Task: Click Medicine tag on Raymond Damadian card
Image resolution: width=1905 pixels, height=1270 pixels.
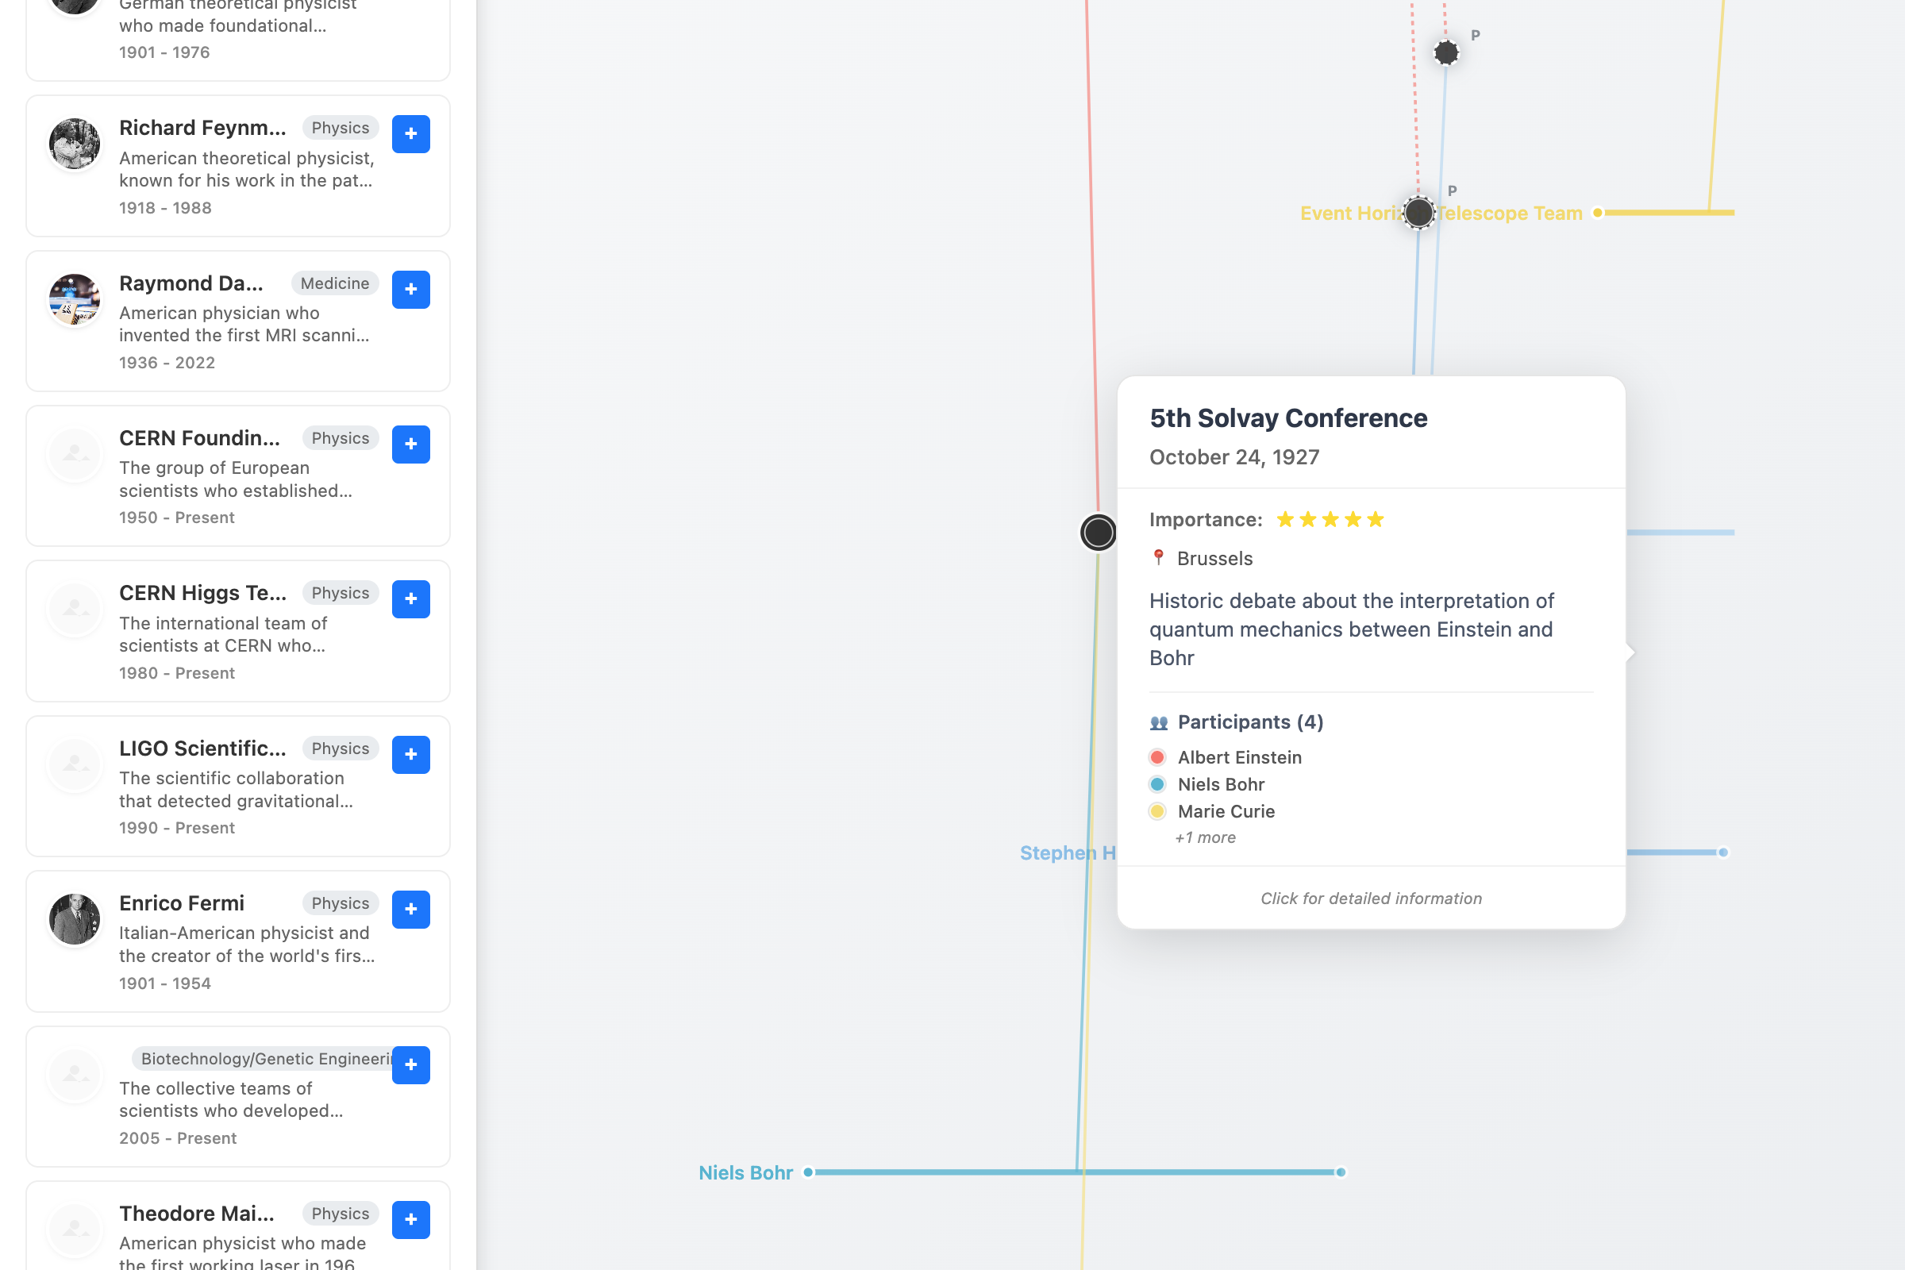Action: tap(334, 283)
